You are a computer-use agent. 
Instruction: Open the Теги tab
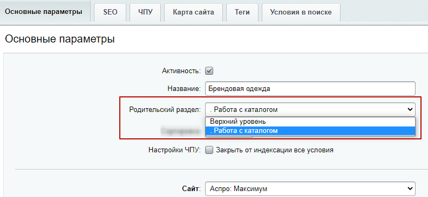point(242,12)
